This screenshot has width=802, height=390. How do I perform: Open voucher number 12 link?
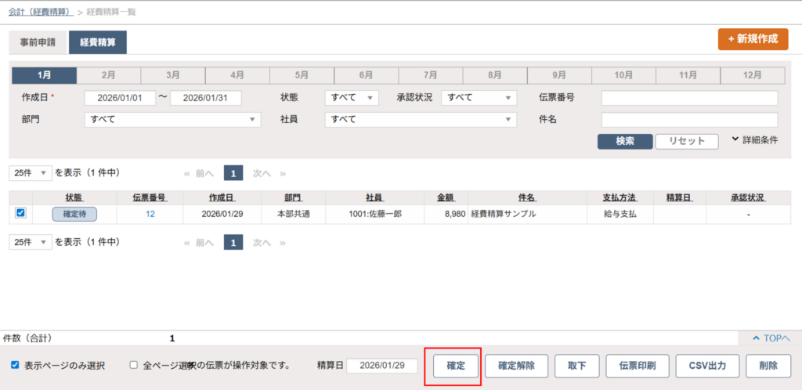(150, 214)
